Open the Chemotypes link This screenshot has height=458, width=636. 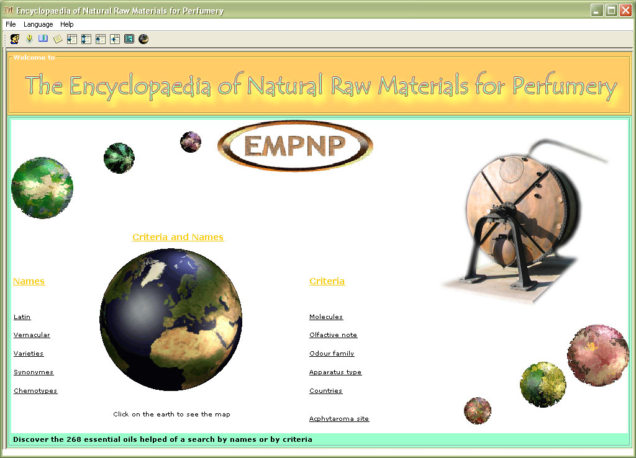pyautogui.click(x=35, y=391)
